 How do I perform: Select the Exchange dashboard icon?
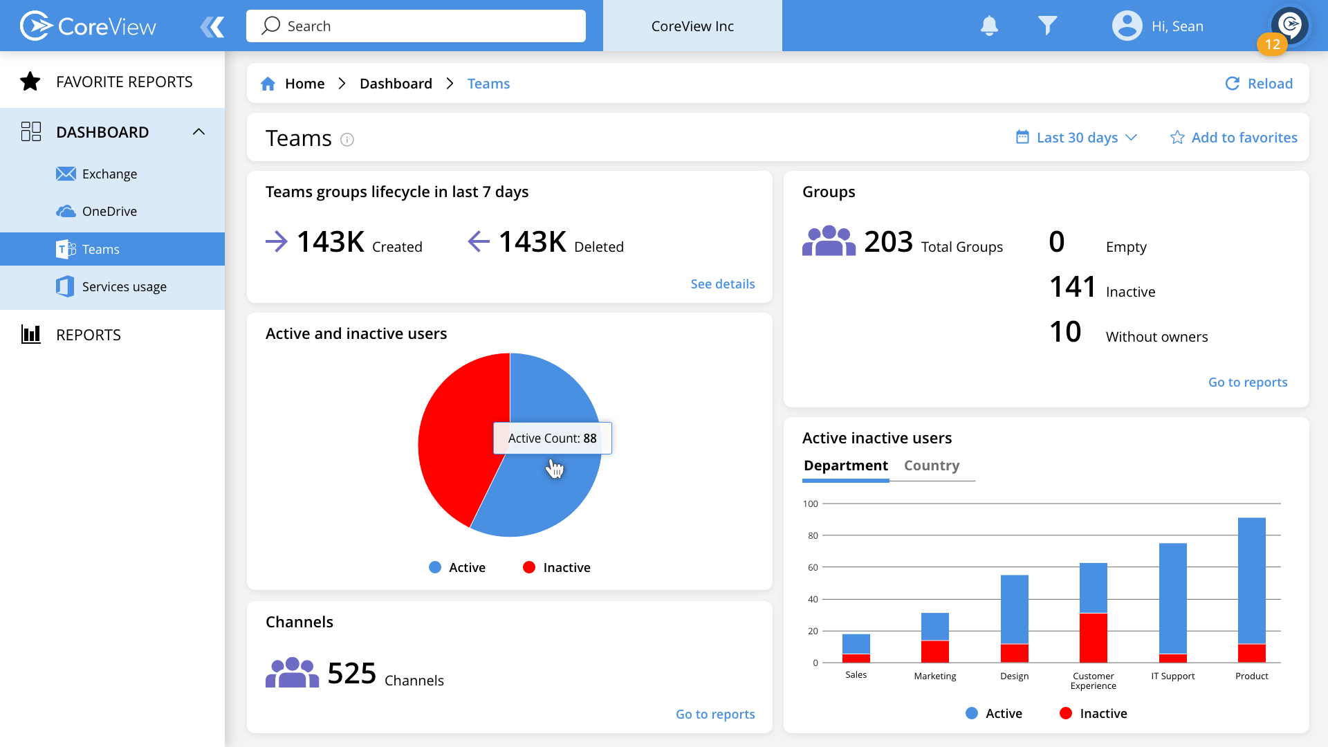point(65,174)
